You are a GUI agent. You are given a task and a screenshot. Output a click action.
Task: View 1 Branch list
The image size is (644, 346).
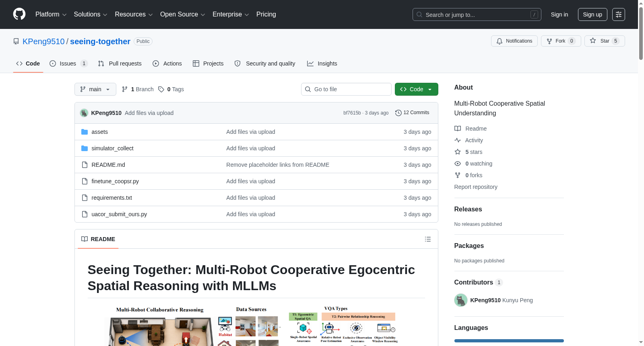[138, 89]
